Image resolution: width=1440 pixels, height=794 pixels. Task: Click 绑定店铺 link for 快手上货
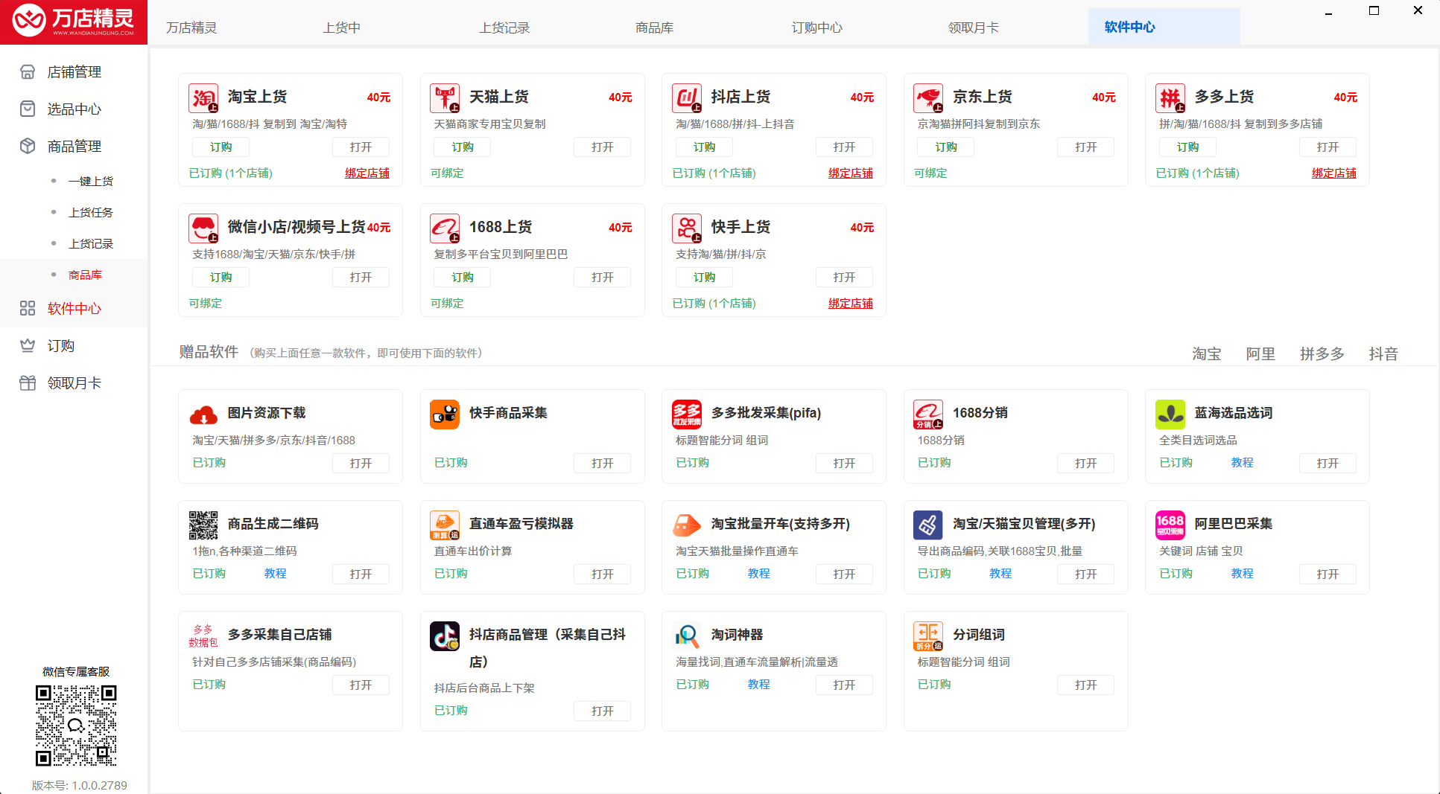(x=850, y=304)
